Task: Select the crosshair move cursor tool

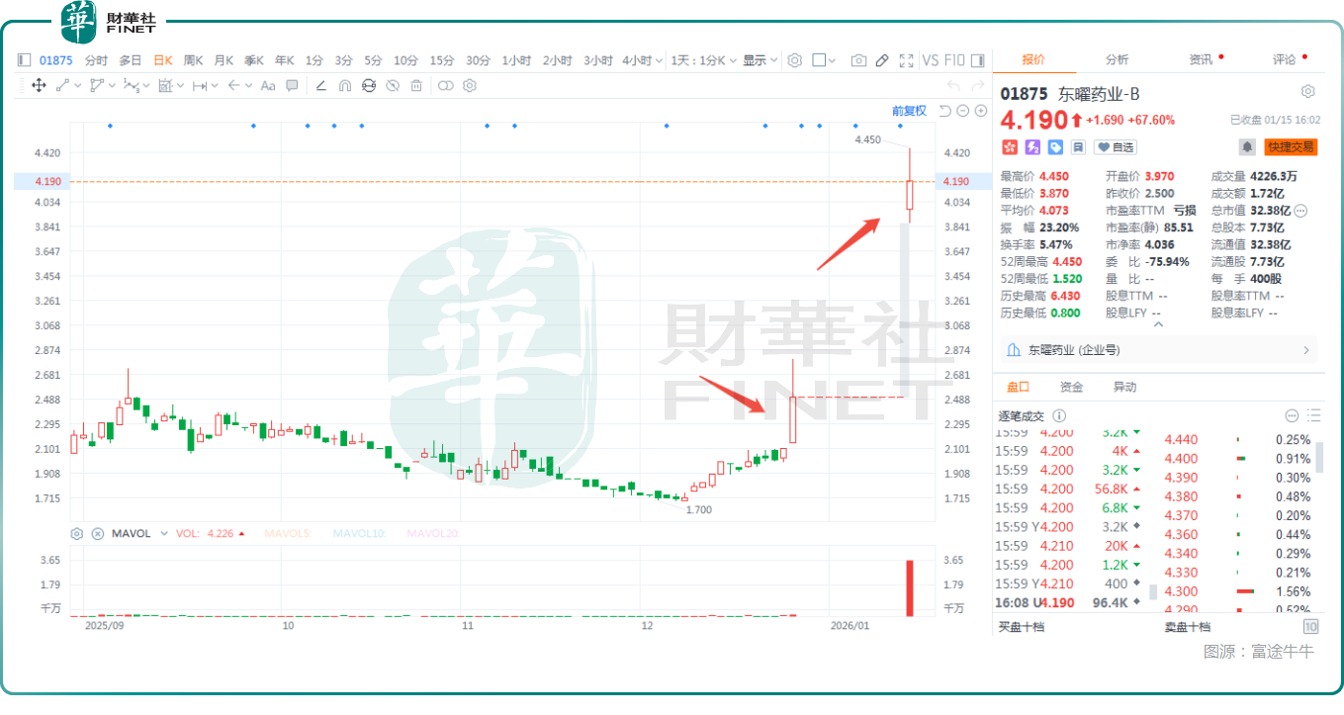Action: 39,86
